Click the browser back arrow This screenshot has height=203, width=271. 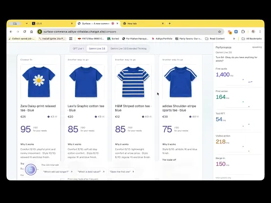point(11,32)
